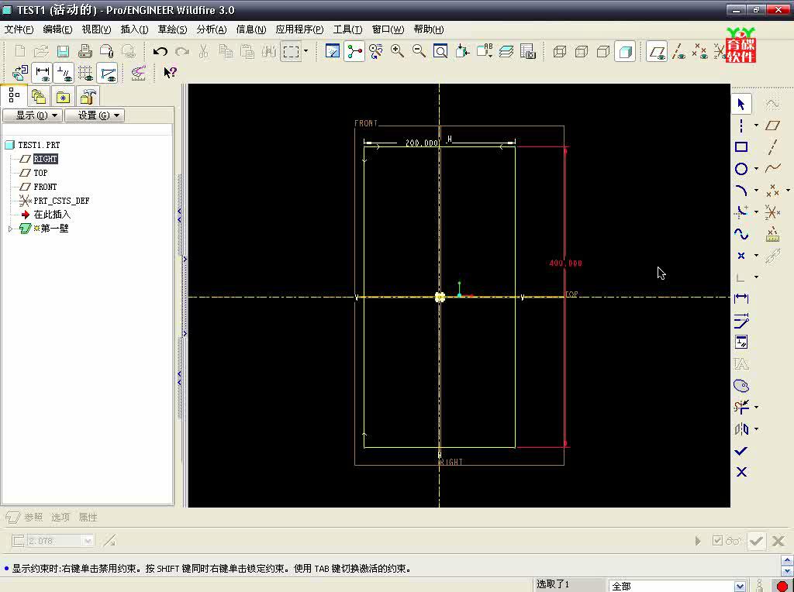The height and width of the screenshot is (592, 794).
Task: Open the selection filter 全部 dropdown
Action: point(739,586)
